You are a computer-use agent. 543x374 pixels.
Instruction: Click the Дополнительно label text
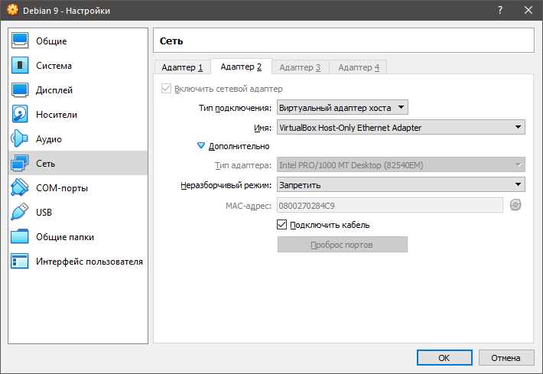tap(239, 146)
